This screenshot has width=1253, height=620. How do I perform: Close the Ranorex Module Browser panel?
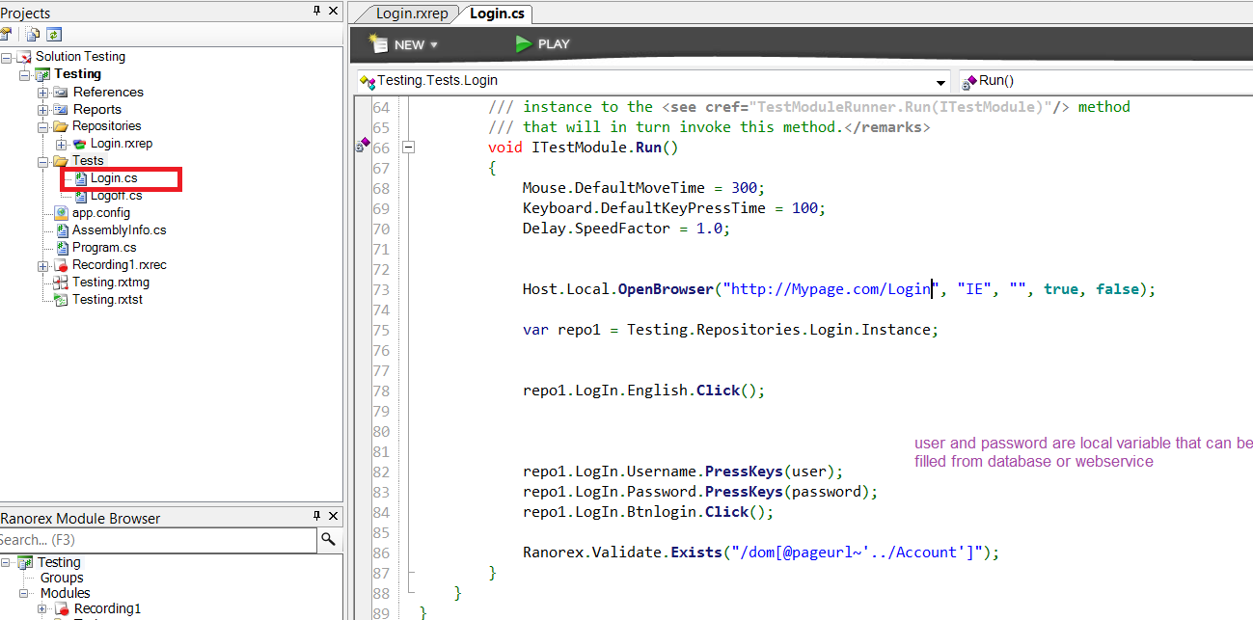click(333, 517)
